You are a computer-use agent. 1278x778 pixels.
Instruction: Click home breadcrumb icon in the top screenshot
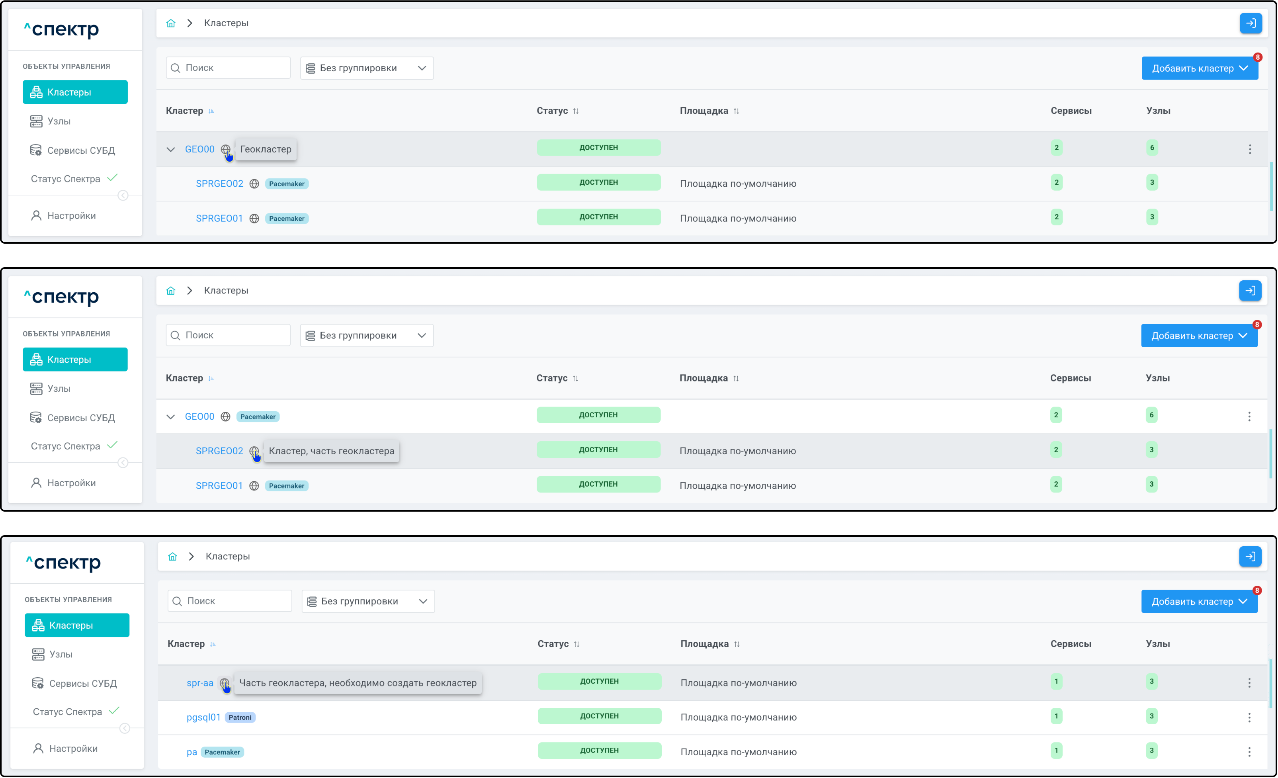coord(171,23)
